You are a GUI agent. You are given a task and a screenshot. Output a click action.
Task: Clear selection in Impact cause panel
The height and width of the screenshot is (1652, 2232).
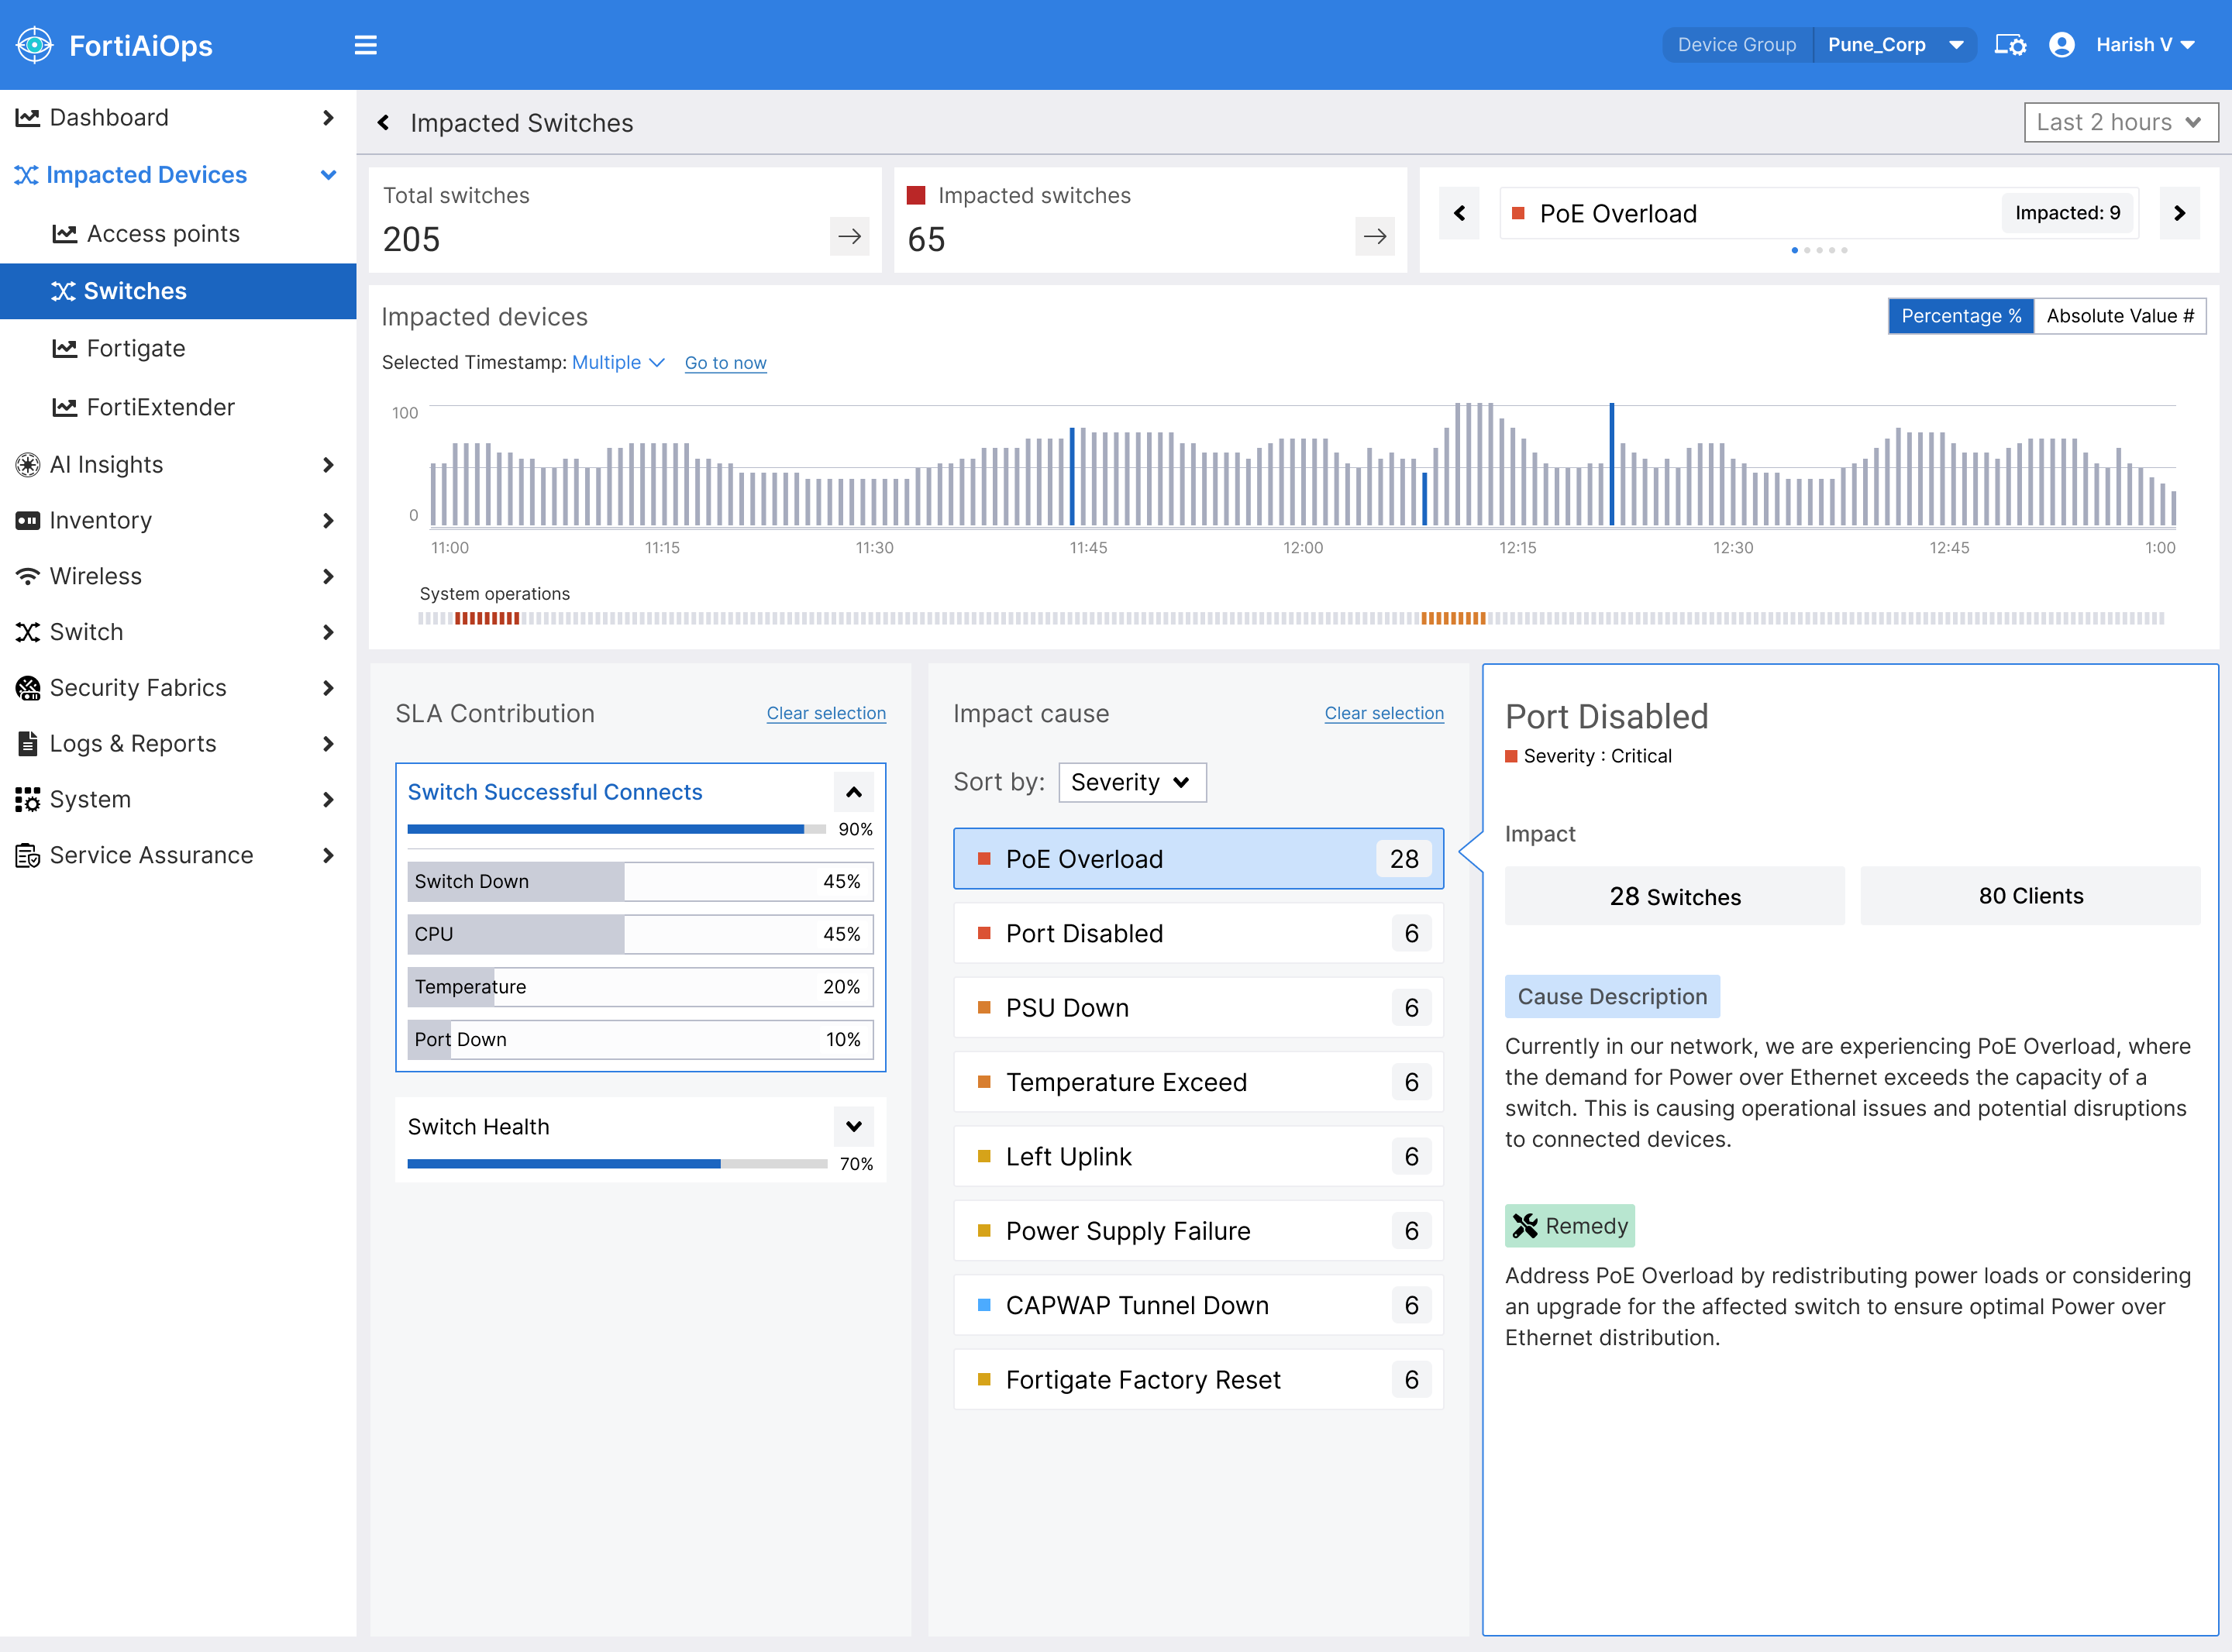[1383, 713]
